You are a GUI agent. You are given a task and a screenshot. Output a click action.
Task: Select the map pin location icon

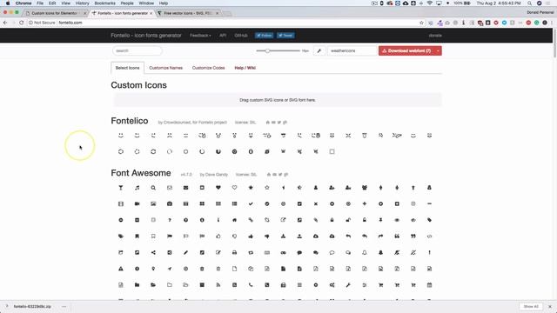pos(153,269)
